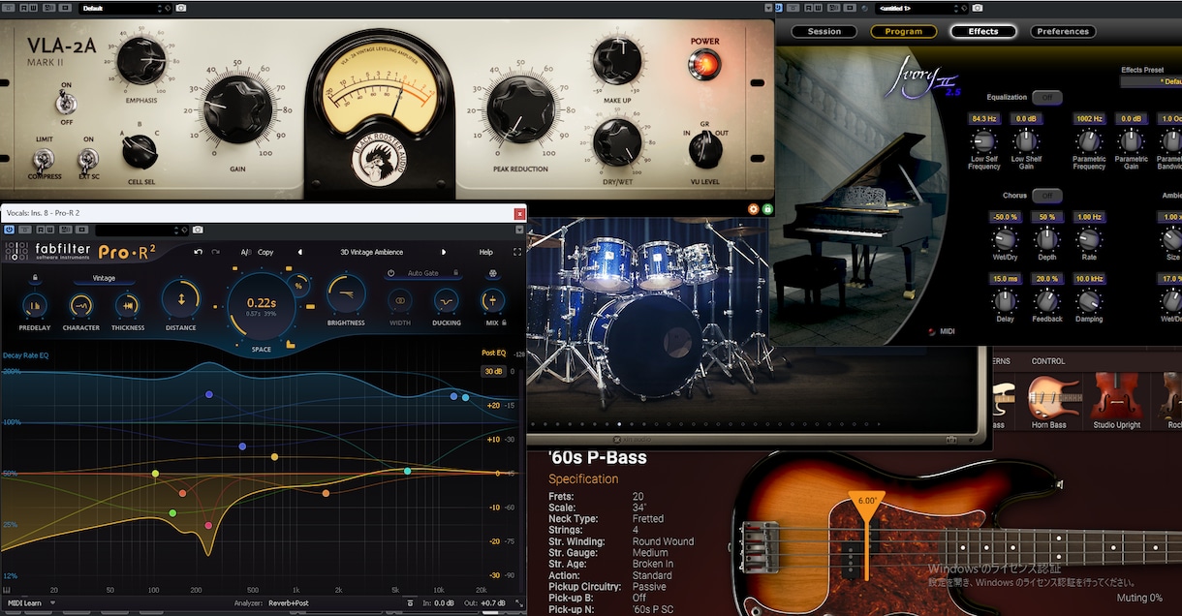Screen dimensions: 1182x616
Task: Click the orange VLA-2A settings gear icon
Action: click(754, 208)
